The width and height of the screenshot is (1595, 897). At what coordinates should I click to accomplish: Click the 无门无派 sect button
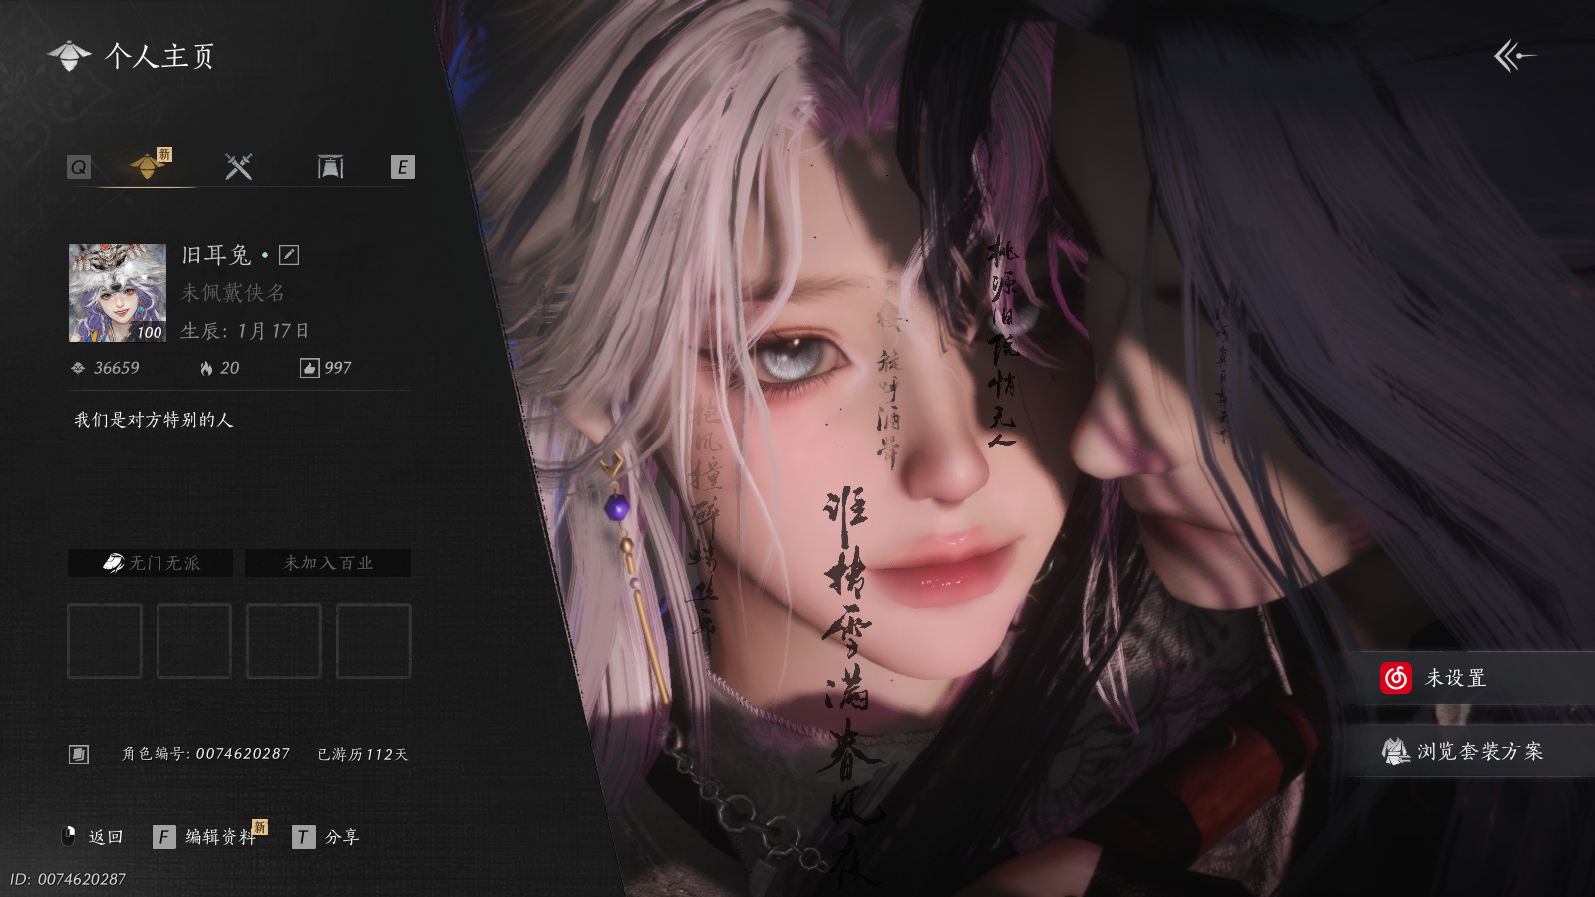151,563
